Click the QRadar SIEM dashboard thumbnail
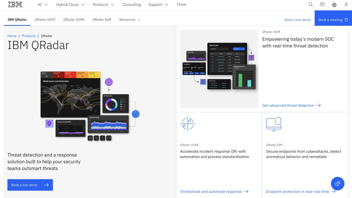Screen dimensions: 352x198 pos(219,69)
